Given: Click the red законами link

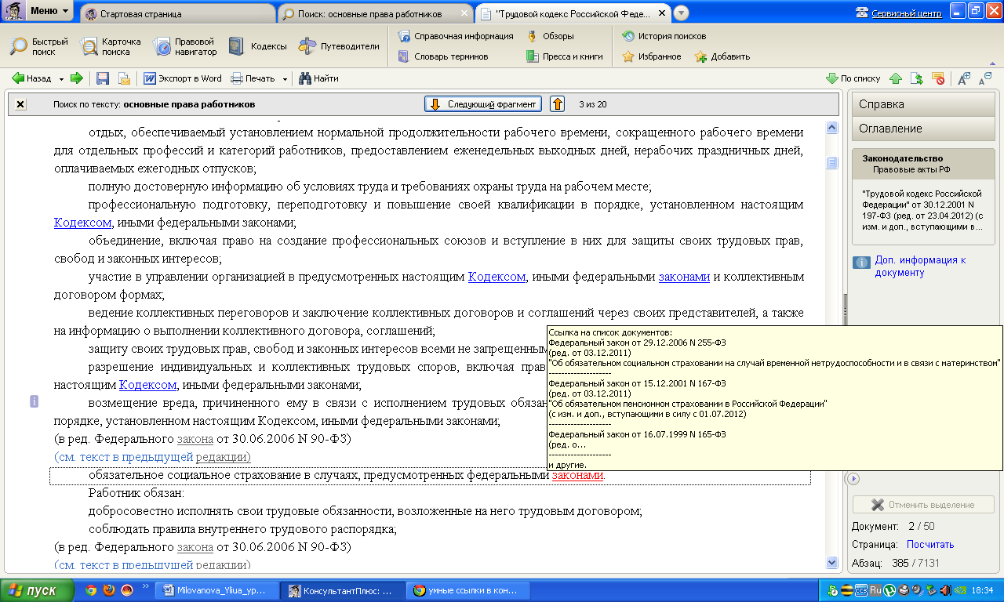Looking at the screenshot, I should [x=578, y=476].
